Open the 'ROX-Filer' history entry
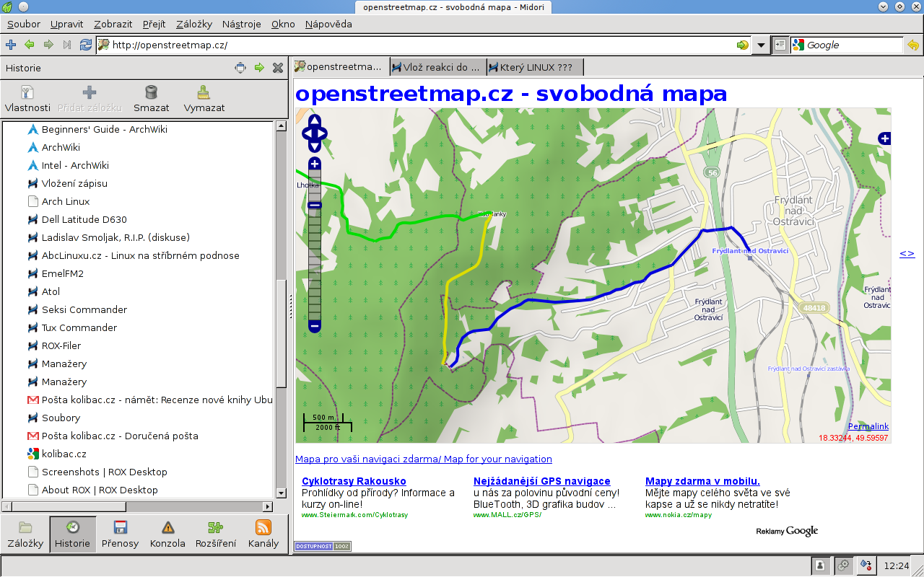Screen dimensions: 924x577 coord(61,345)
